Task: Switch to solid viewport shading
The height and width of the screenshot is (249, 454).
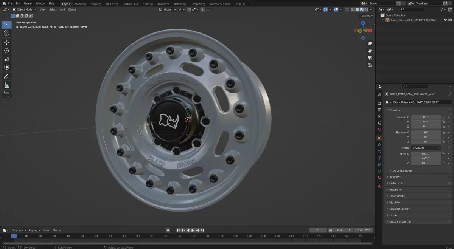Action: [357, 9]
